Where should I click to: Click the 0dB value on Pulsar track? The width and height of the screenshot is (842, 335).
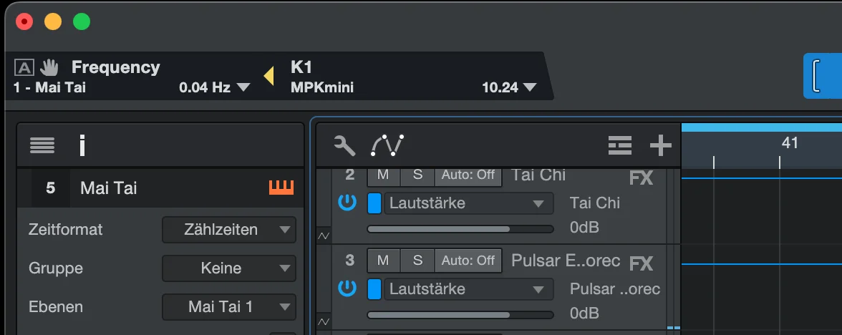(x=584, y=313)
